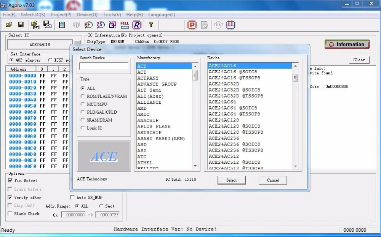The height and width of the screenshot is (237, 381).
Task: Open the File(F) menu
Action: click(x=9, y=14)
